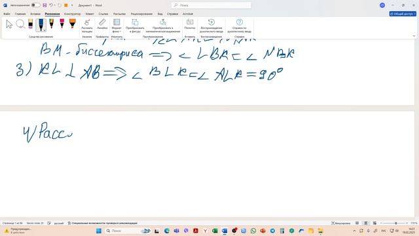Screen dimensions: 419x236
Task: Select the Lasso selection tool
Action: [20, 24]
